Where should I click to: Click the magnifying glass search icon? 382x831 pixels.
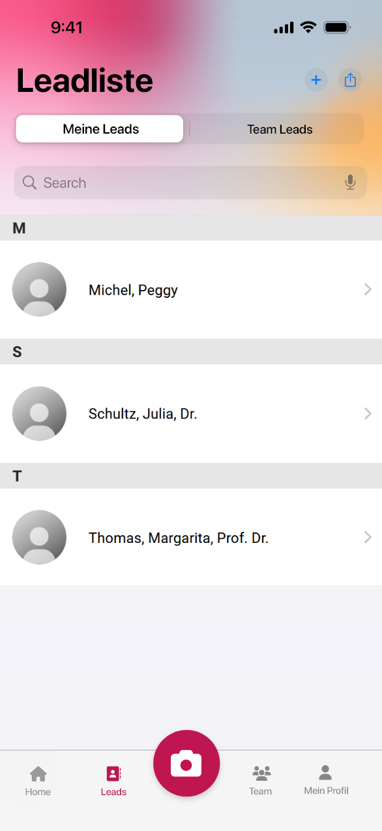click(29, 182)
